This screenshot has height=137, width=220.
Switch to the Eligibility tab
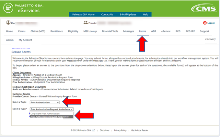[x=73, y=31]
